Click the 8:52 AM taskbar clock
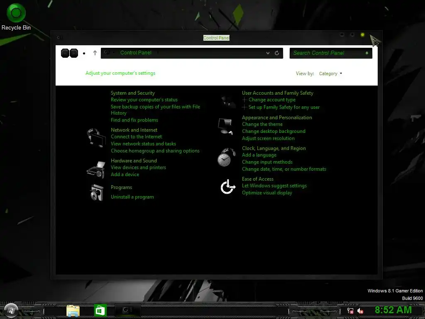The height and width of the screenshot is (319, 425). [x=393, y=310]
